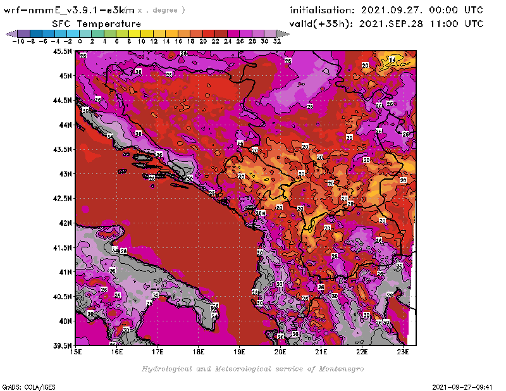
Task: Click the '43.5N' latitude axis label
Action: (63, 149)
